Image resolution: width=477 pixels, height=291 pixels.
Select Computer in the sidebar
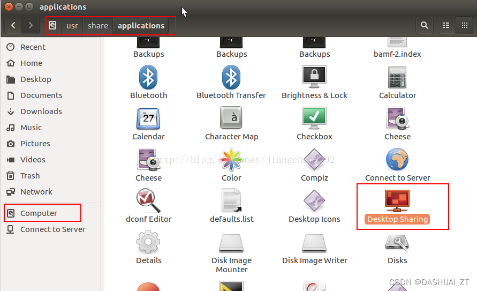point(50,213)
